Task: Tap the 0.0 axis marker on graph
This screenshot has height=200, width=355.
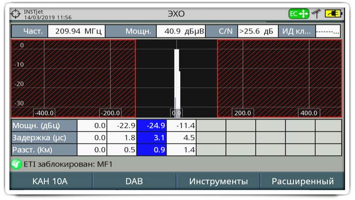Action: coord(177,113)
